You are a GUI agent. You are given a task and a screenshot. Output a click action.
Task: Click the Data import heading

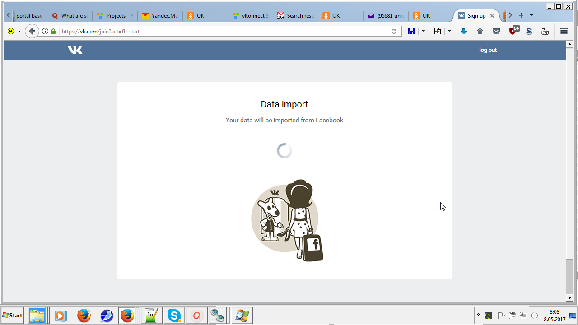click(284, 104)
